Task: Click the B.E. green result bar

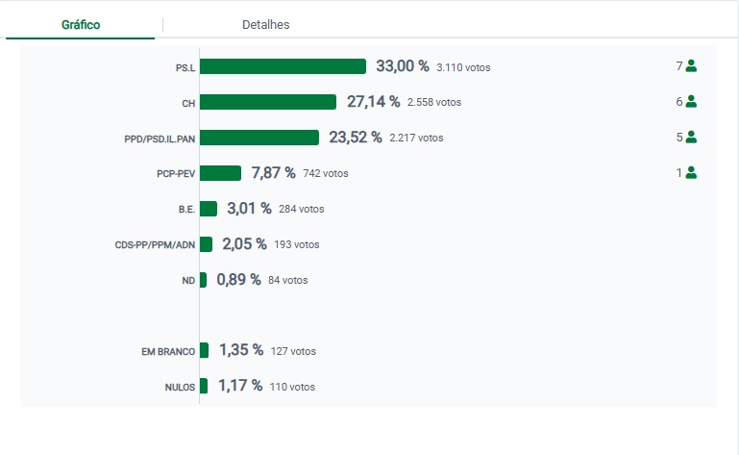Action: pos(209,209)
